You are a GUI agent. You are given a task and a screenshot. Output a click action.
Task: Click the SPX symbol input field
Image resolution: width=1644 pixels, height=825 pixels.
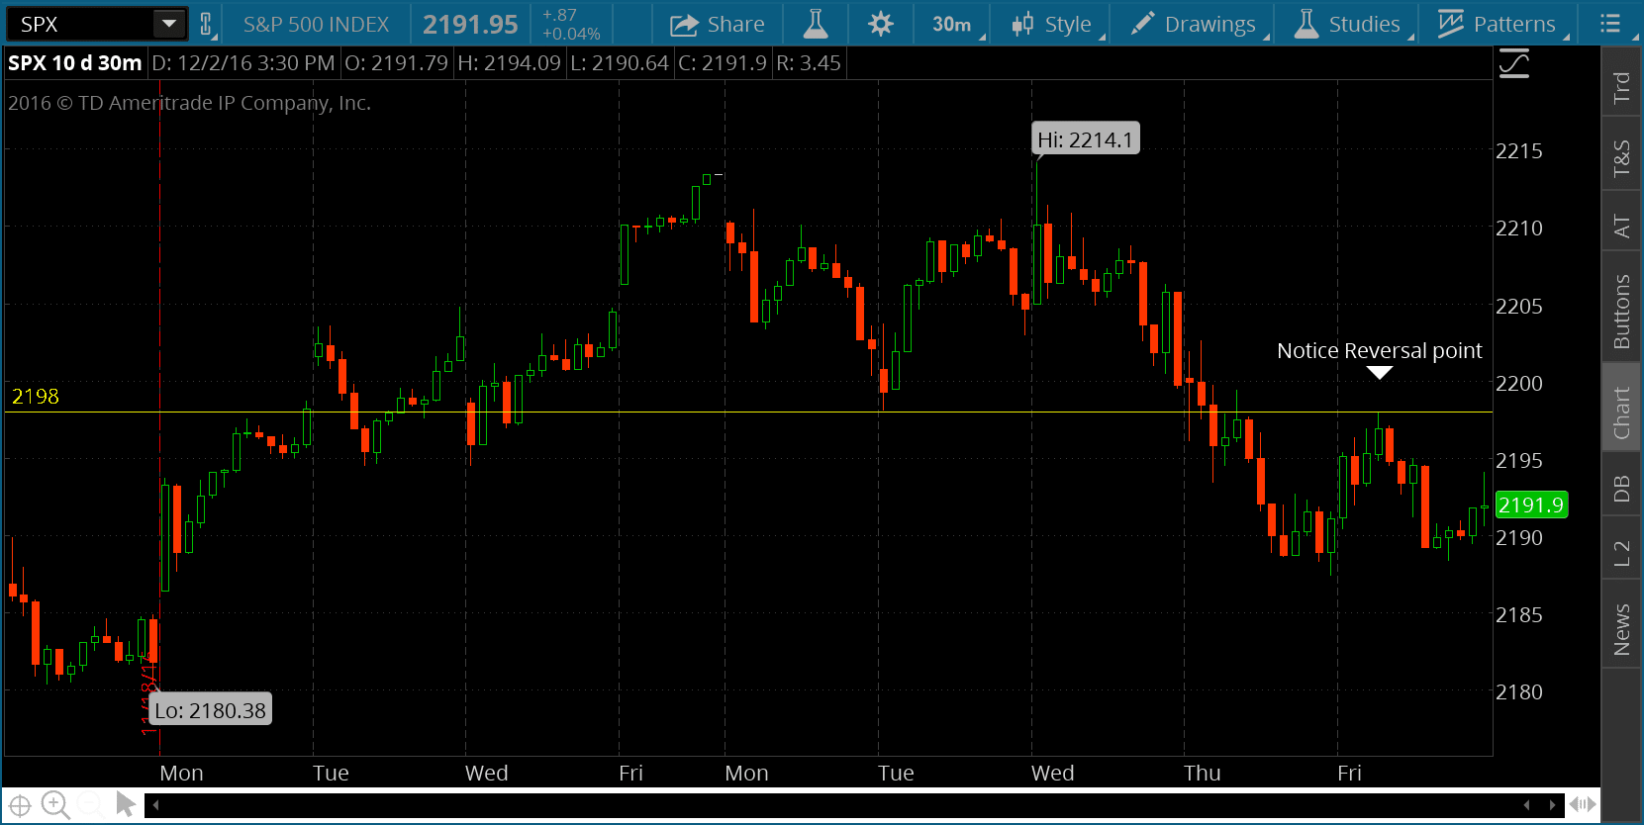pos(81,24)
